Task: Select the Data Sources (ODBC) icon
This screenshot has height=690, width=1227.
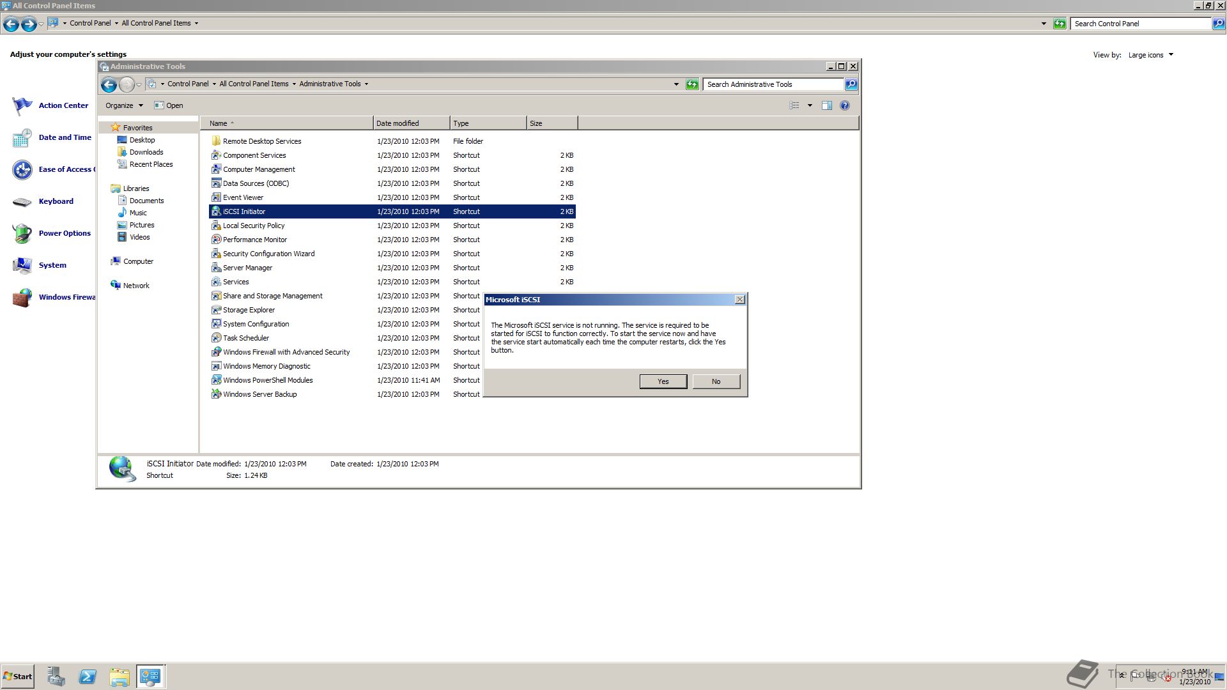Action: point(216,183)
